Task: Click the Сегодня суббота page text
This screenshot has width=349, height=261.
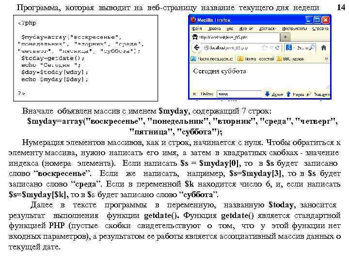Action: click(220, 71)
